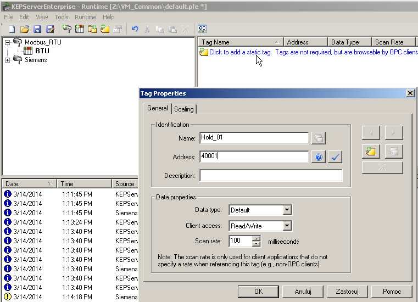Open the Data type dropdown
418x302 pixels.
[x=287, y=210]
